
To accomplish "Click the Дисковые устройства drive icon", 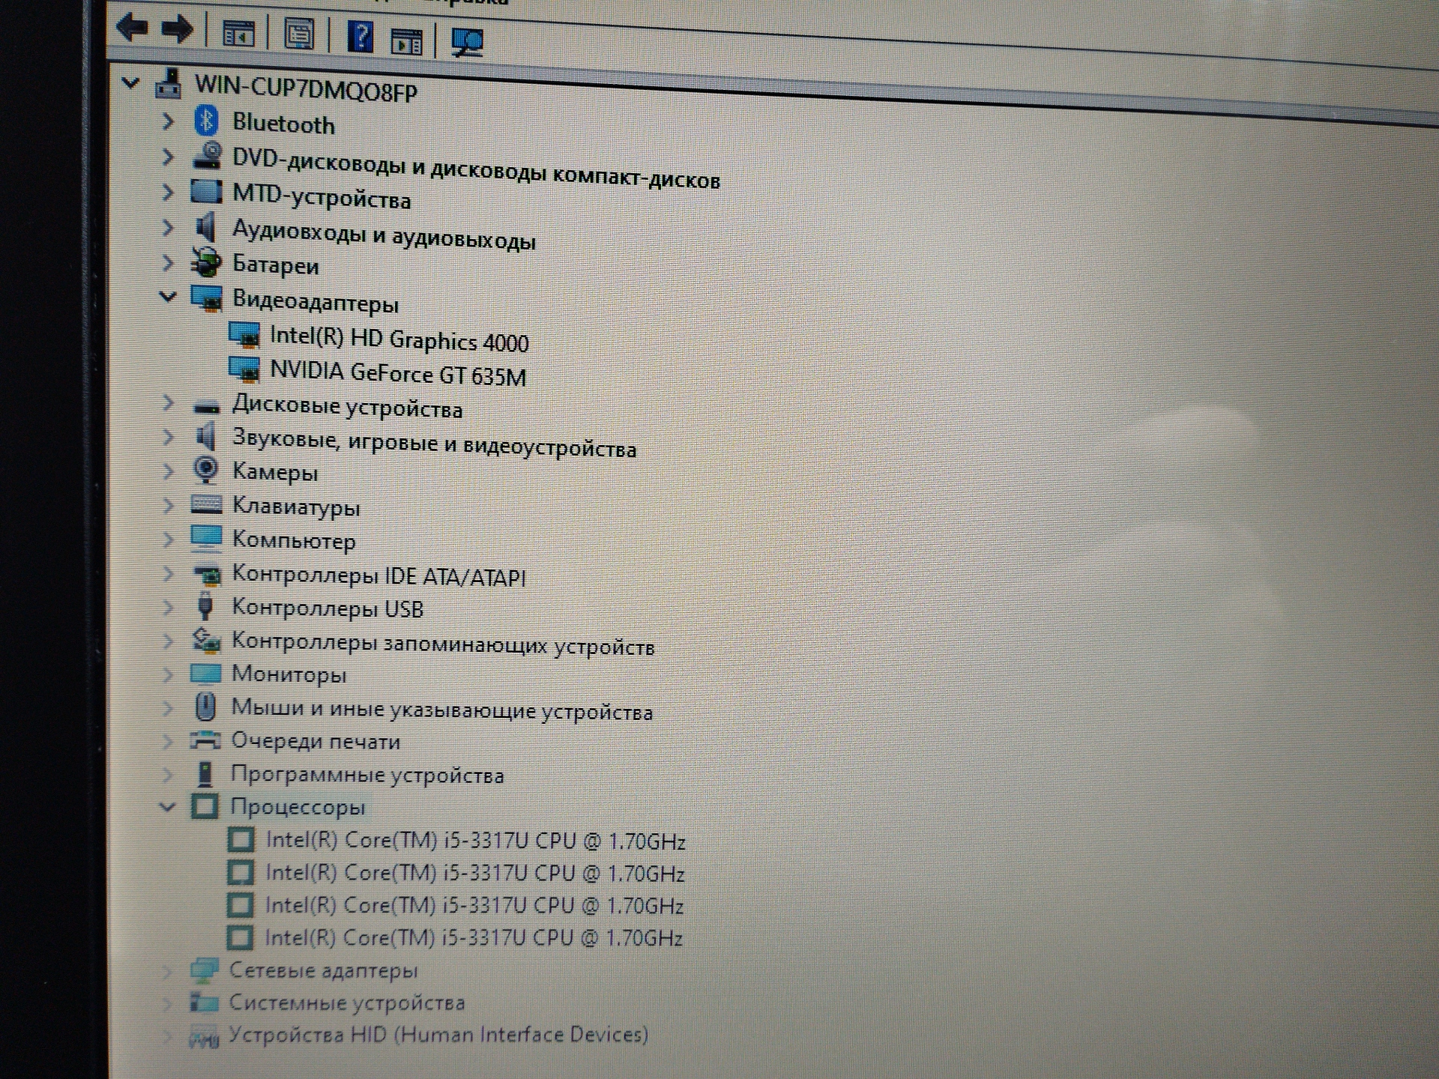I will pos(206,407).
